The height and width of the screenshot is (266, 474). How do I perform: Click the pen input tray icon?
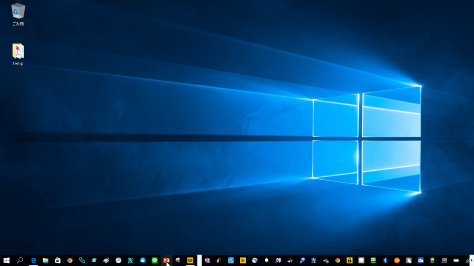point(219,260)
